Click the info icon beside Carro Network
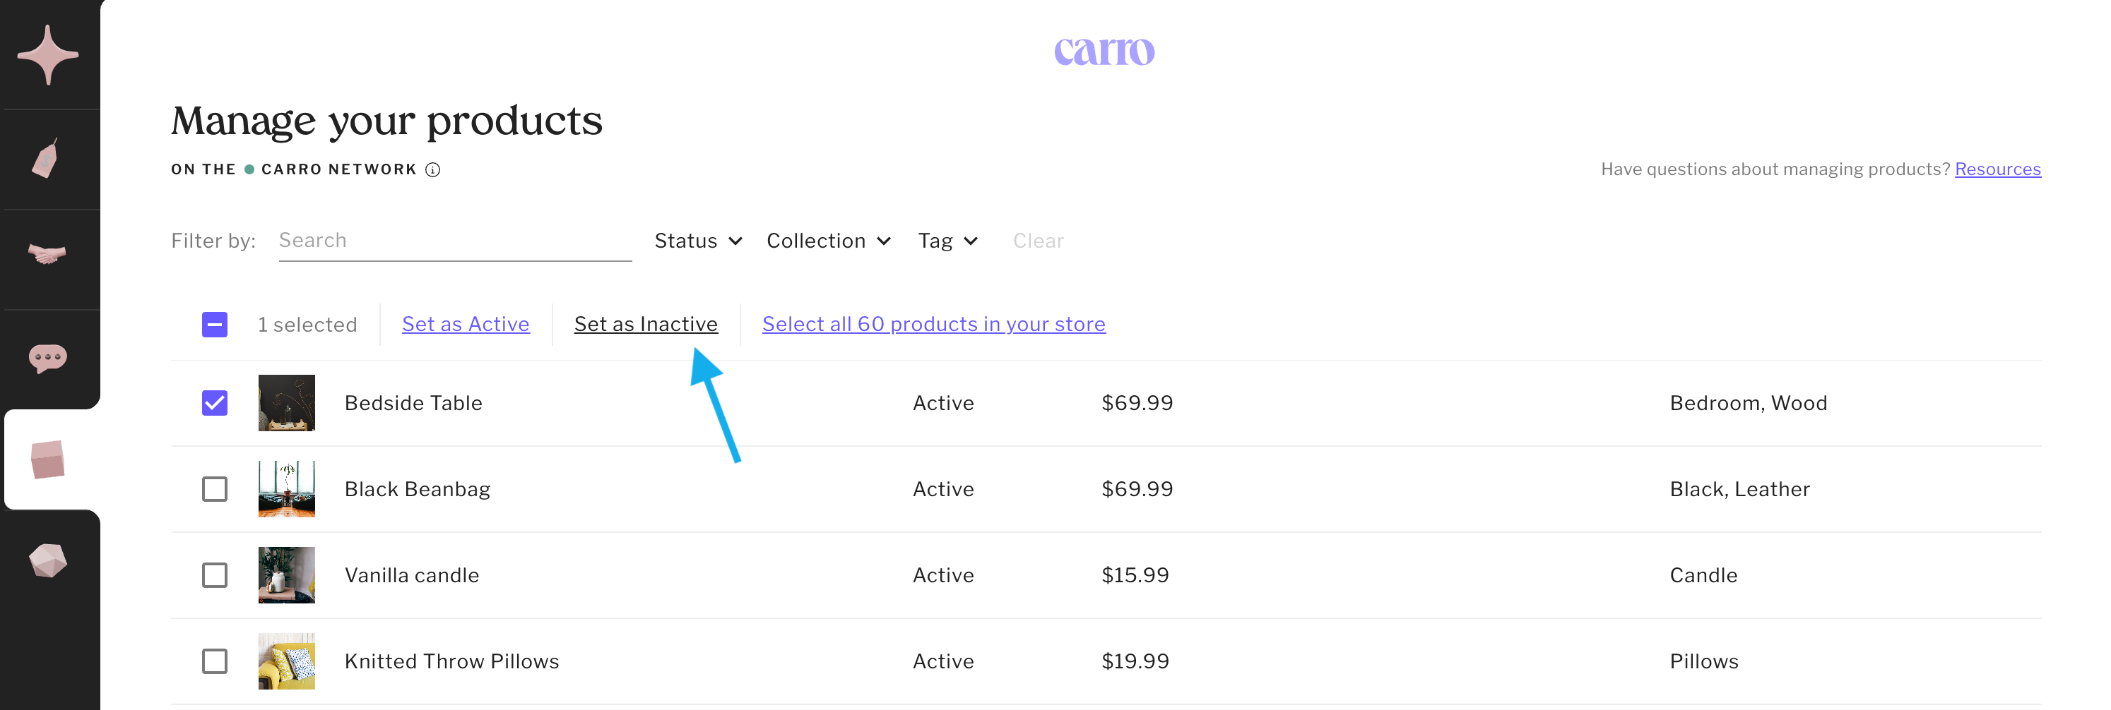This screenshot has width=2111, height=710. (x=432, y=169)
